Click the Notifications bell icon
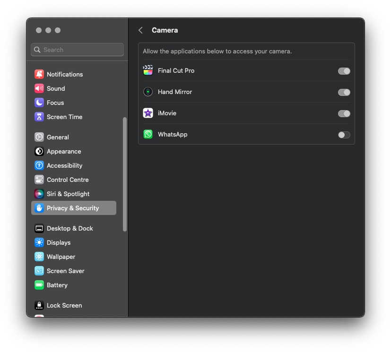This screenshot has height=352, width=391. [x=39, y=74]
